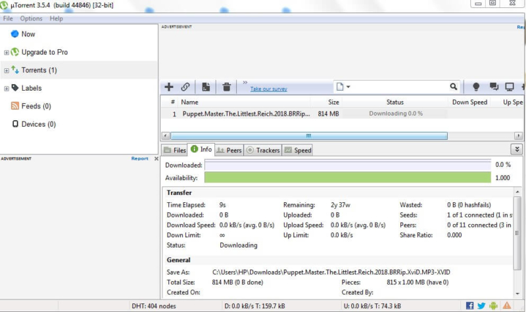The height and width of the screenshot is (312, 526).
Task: Click the µTorrent logo in title bar
Action: pyautogui.click(x=4, y=5)
